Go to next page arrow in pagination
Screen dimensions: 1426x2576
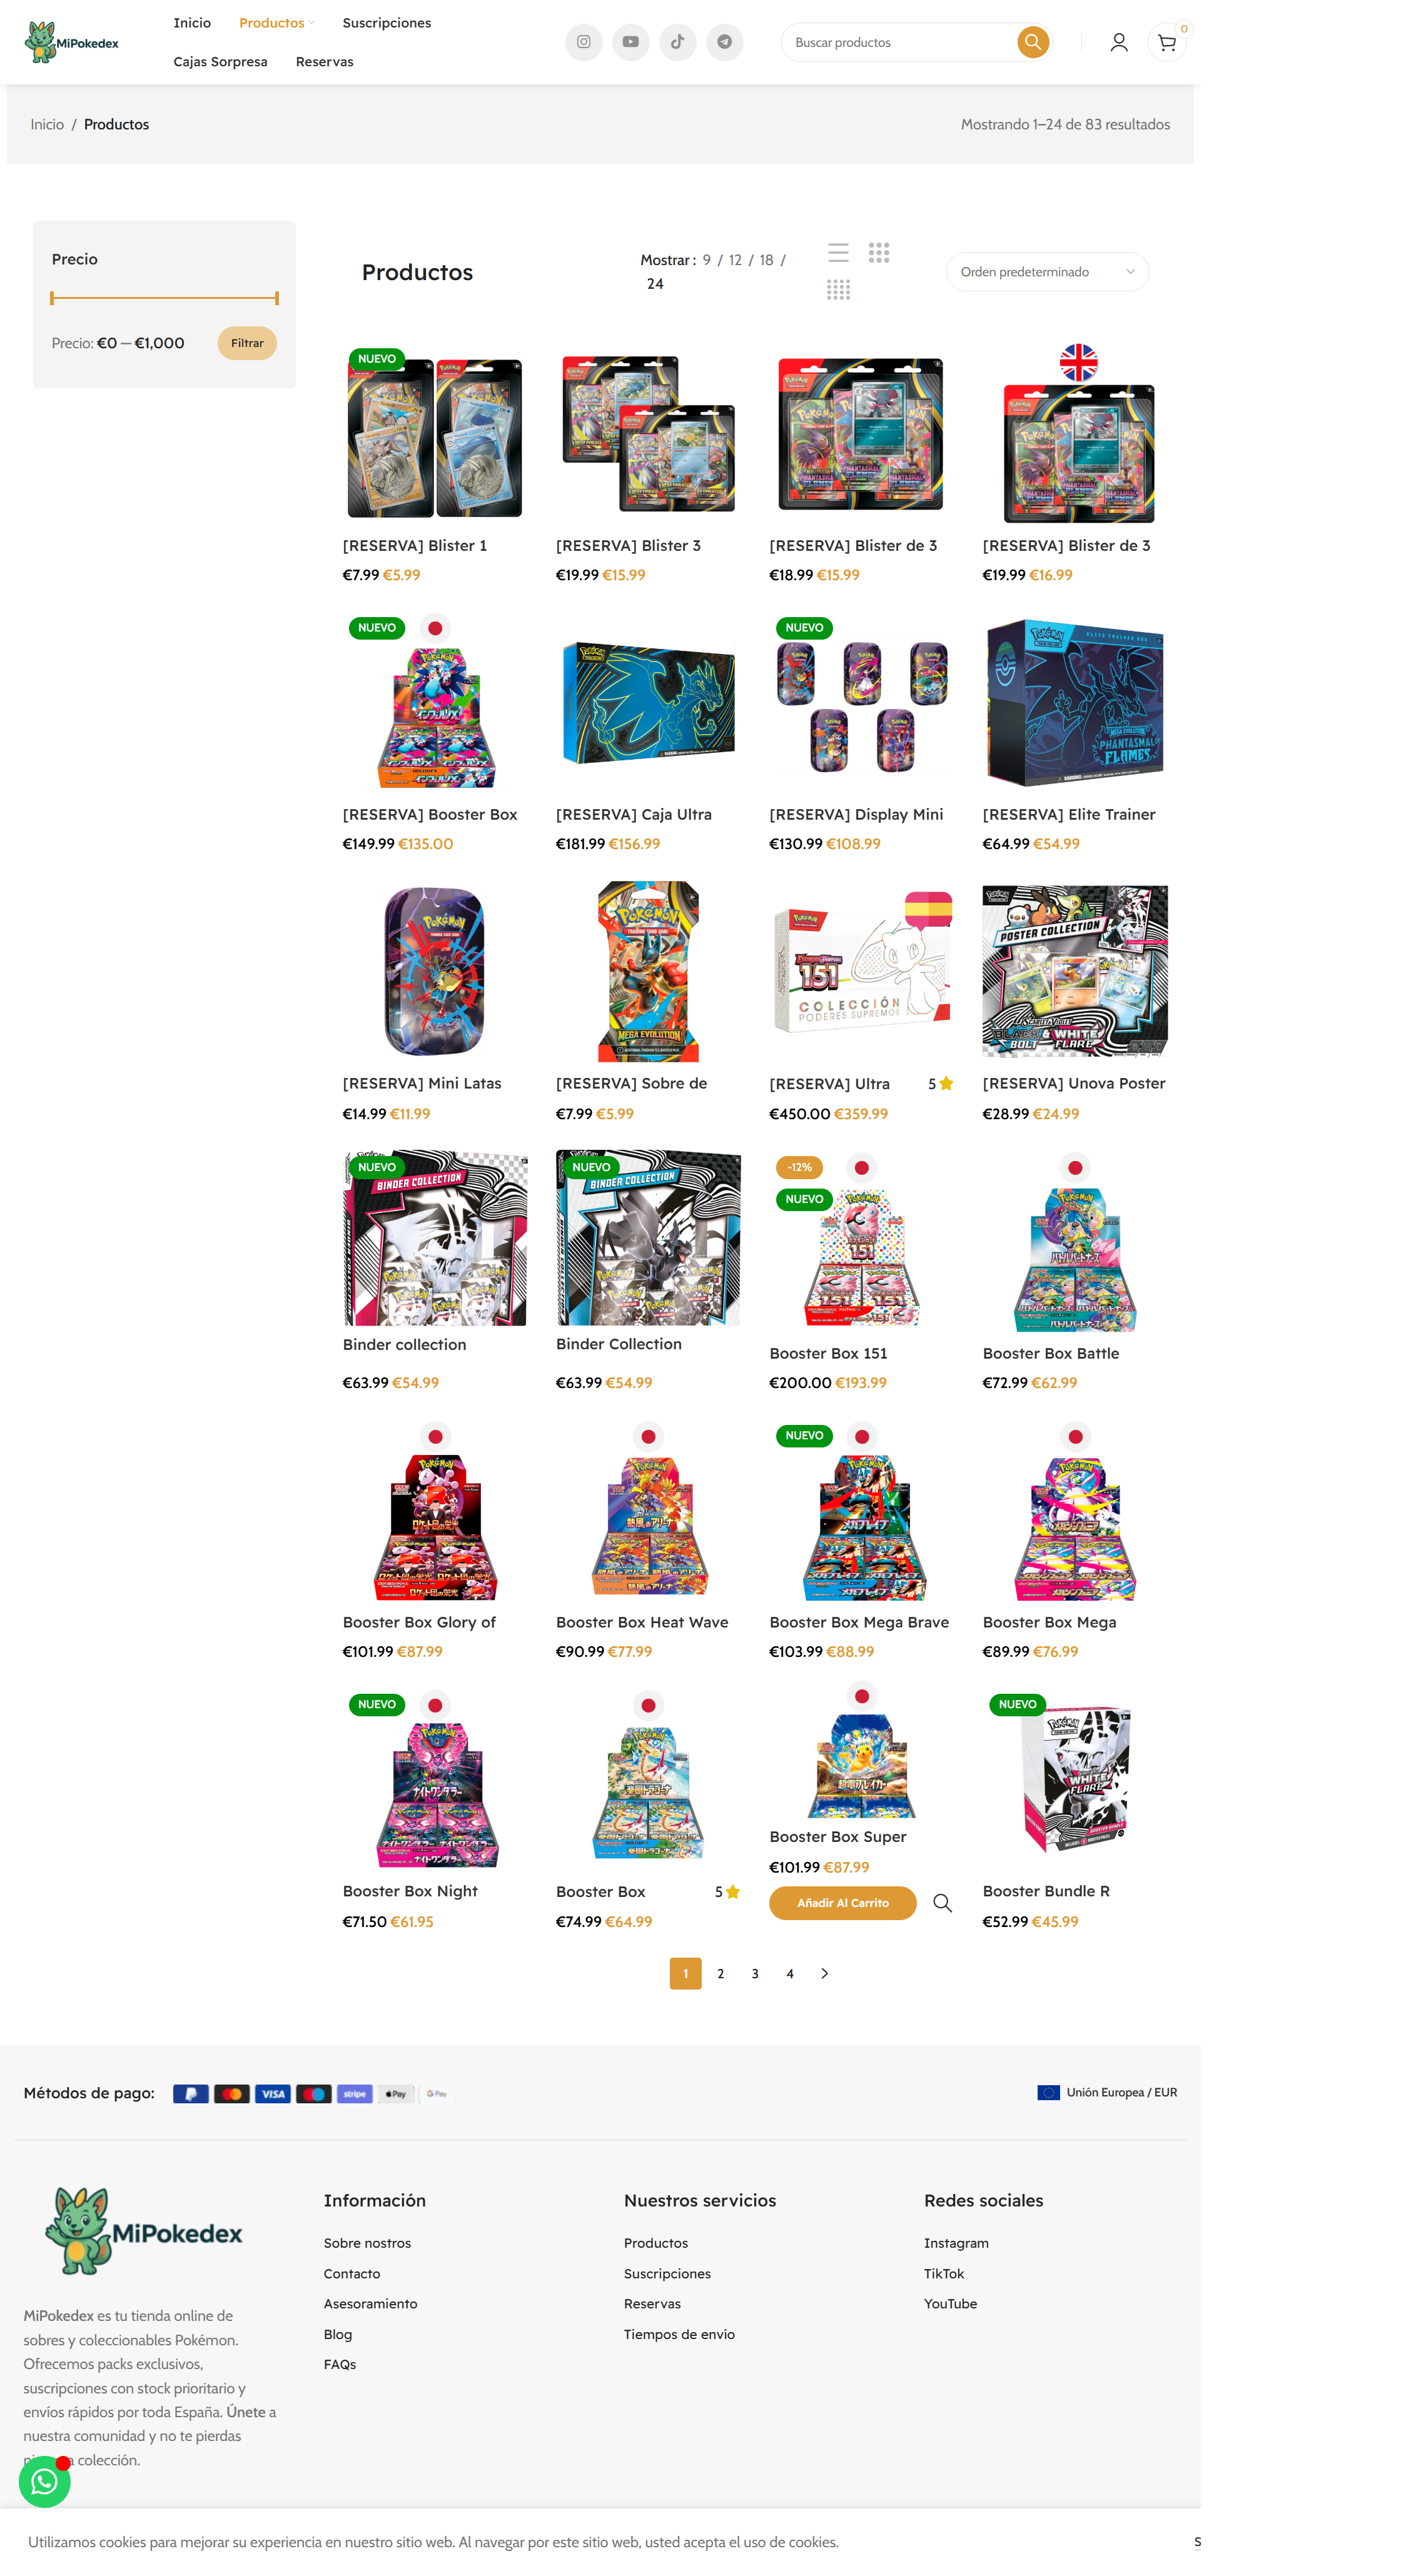[x=825, y=1973]
